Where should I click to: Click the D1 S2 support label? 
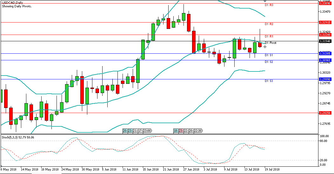(269, 62)
